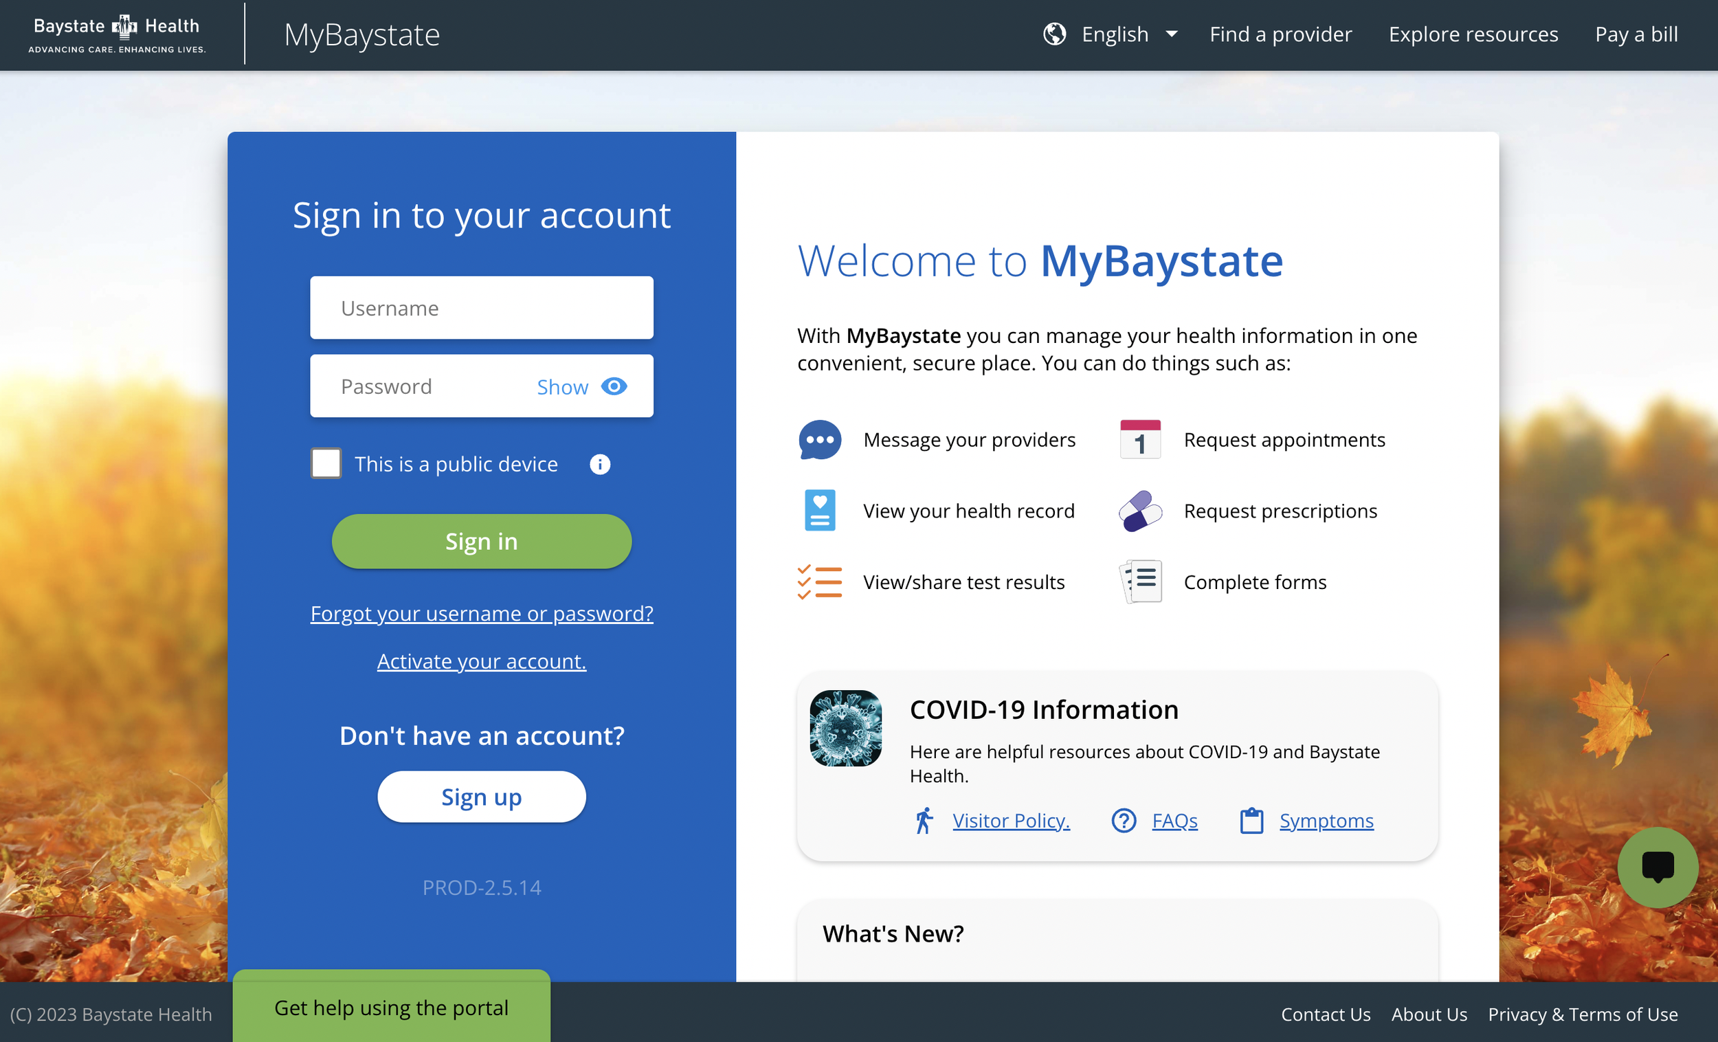The image size is (1718, 1042).
Task: Click the Baystate Health logo
Action: tap(117, 34)
